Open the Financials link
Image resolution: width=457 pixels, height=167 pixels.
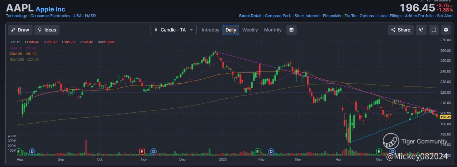pos(332,16)
